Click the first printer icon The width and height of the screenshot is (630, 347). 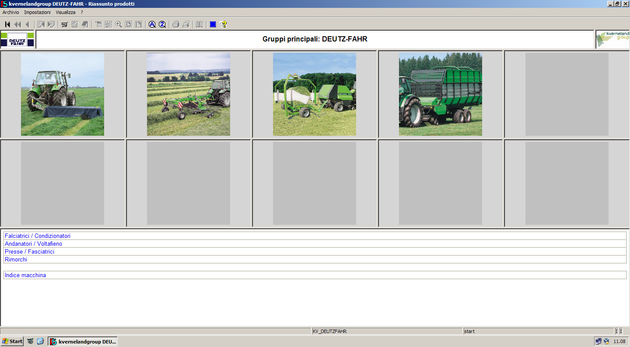pyautogui.click(x=175, y=24)
